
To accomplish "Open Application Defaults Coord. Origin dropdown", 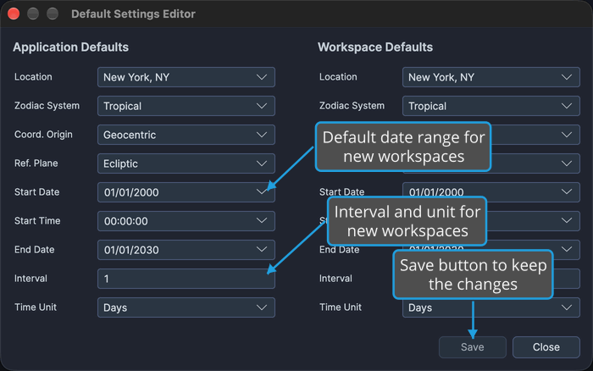I will point(186,135).
